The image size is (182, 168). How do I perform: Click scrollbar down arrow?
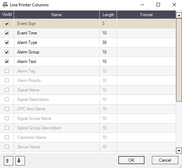point(179,150)
